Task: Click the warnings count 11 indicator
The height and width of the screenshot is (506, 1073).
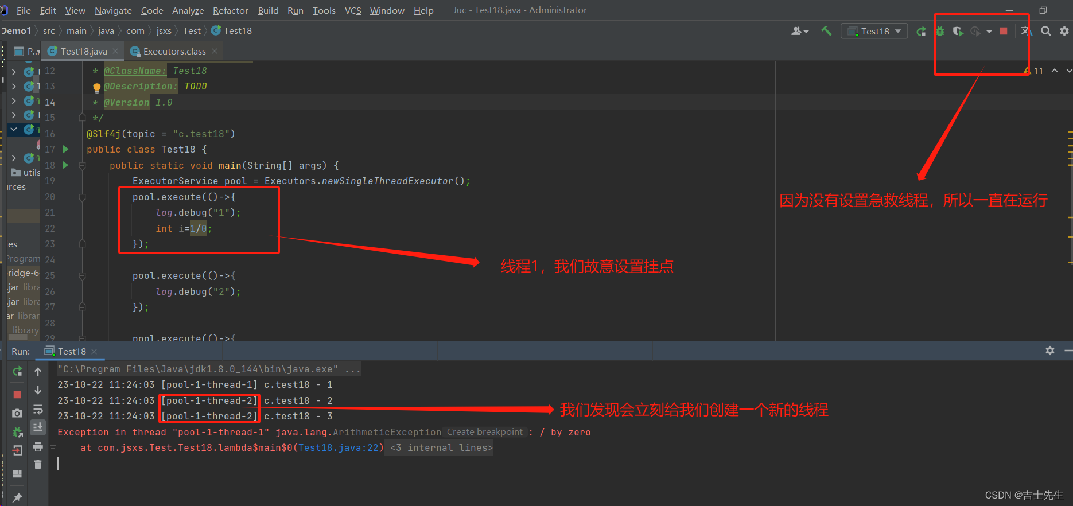Action: 1033,71
